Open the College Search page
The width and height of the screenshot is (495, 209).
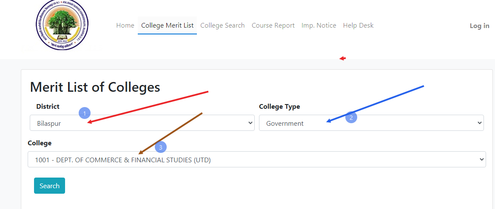[222, 25]
